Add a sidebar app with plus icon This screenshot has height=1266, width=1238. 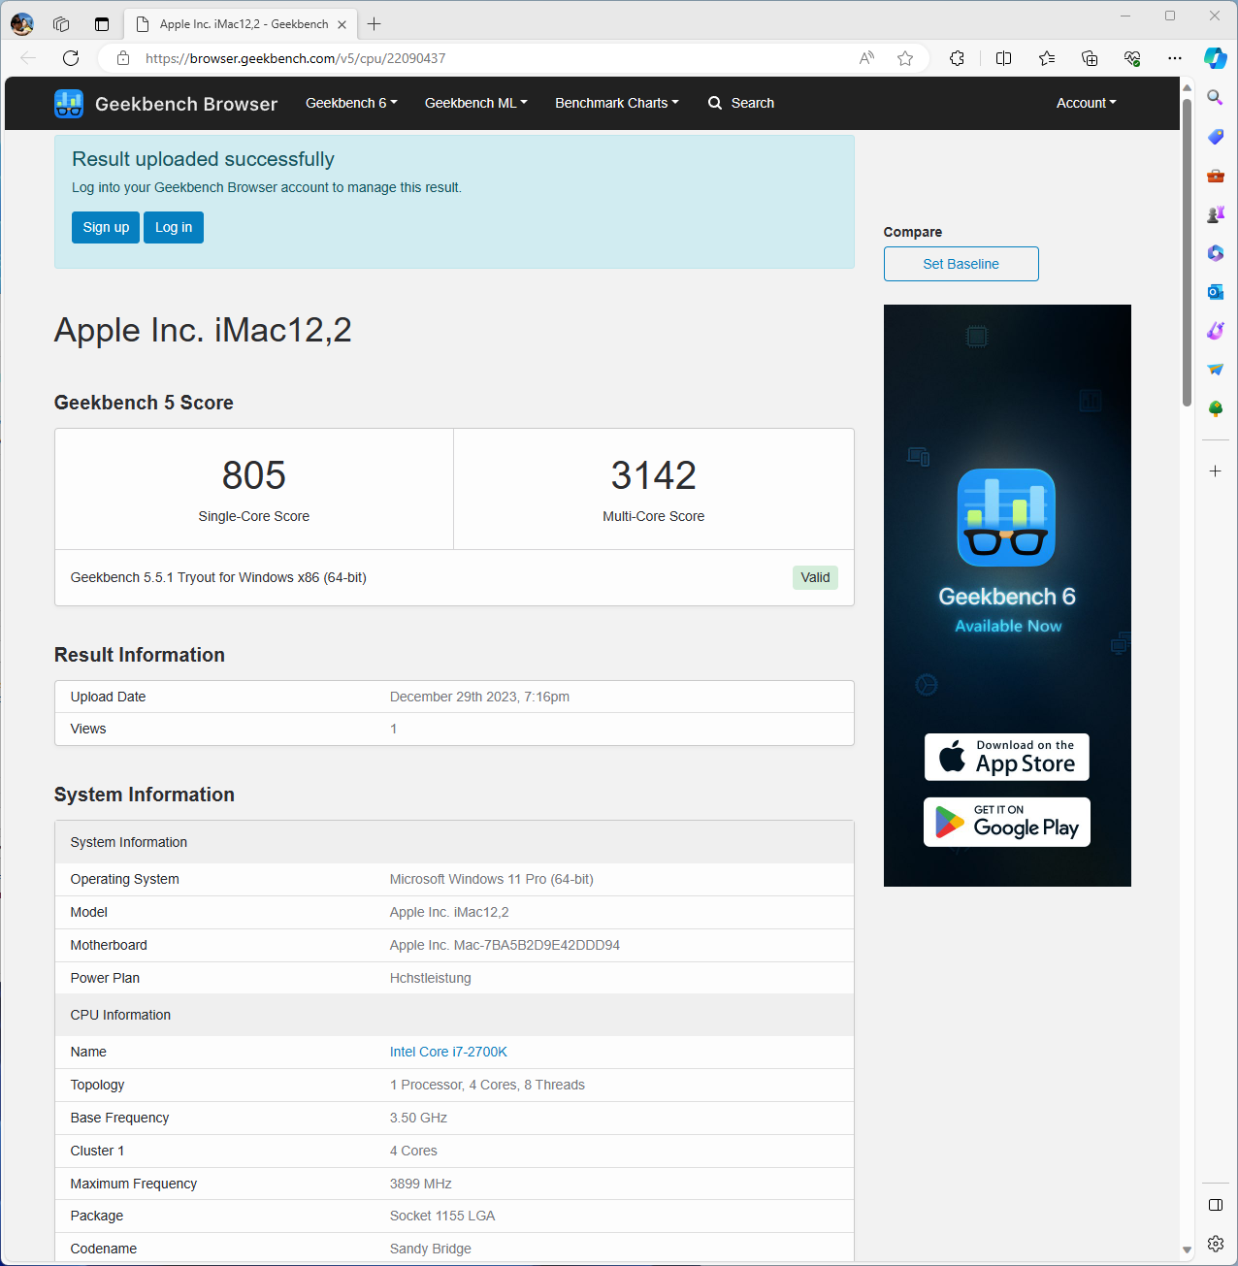1215,471
